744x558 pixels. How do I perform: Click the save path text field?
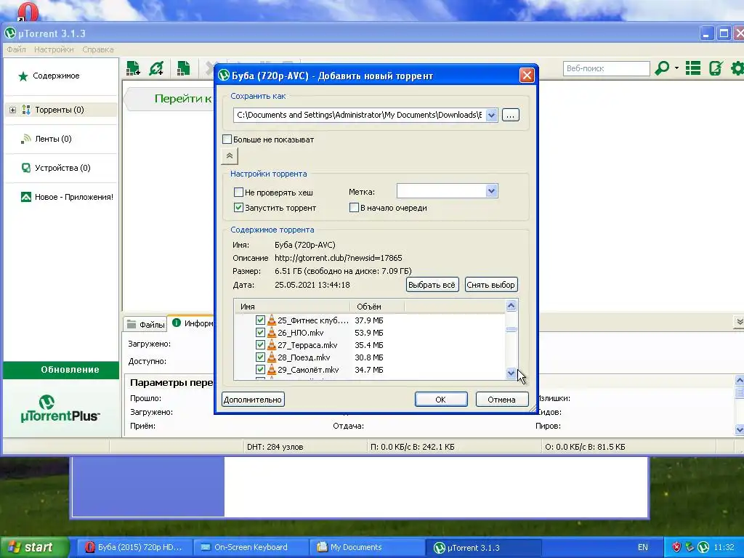pyautogui.click(x=359, y=115)
